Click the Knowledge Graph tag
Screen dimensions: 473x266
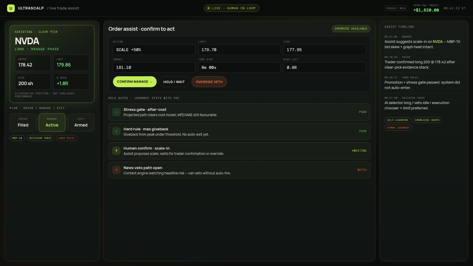pyautogui.click(x=427, y=120)
